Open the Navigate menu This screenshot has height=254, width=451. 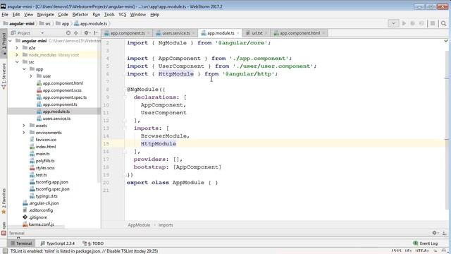45,14
